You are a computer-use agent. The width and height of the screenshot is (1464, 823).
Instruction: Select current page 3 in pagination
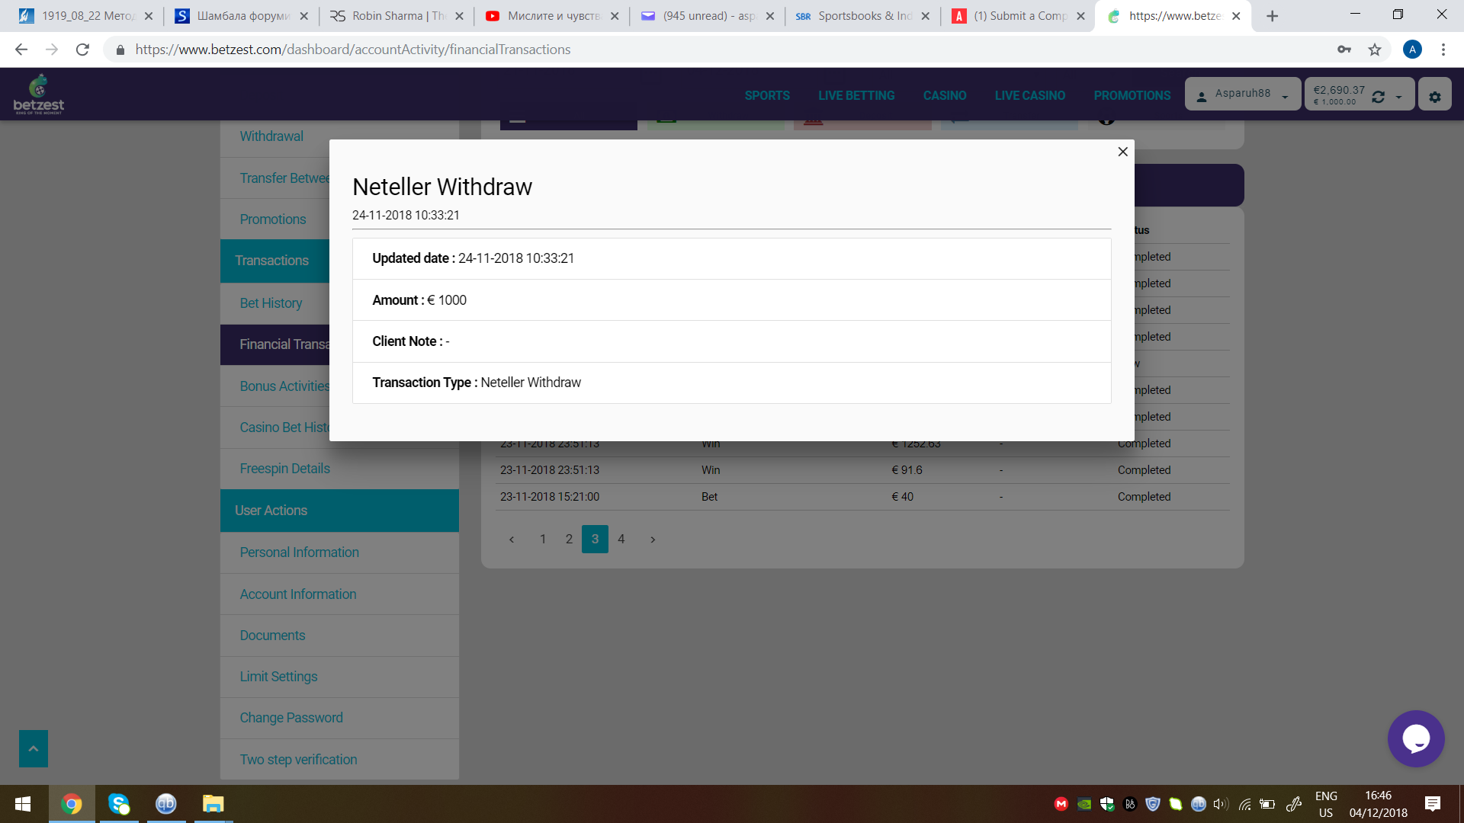coord(595,539)
